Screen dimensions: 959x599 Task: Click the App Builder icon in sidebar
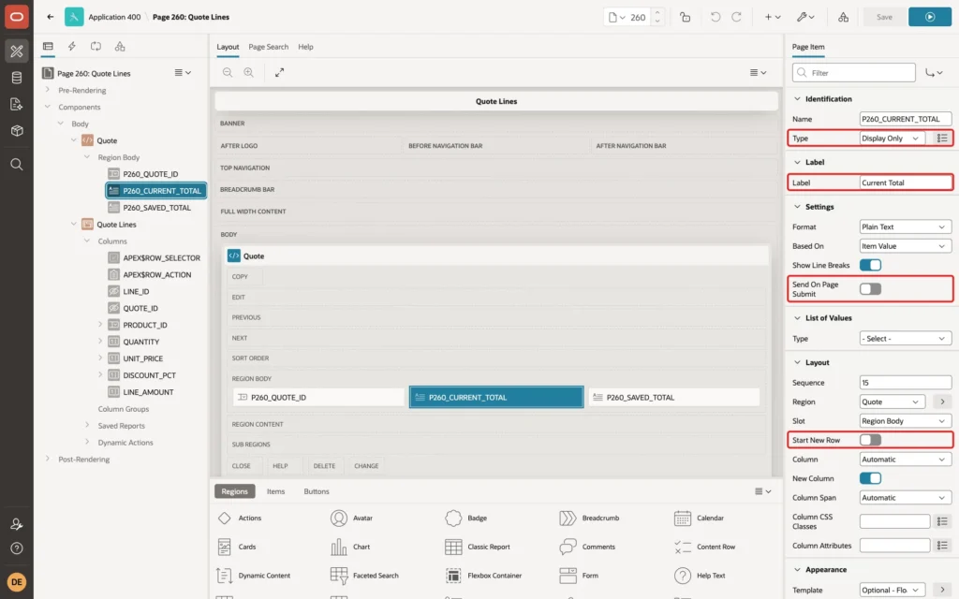[17, 51]
